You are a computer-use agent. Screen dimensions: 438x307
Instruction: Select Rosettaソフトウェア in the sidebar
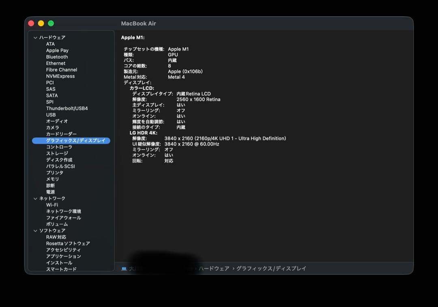68,243
